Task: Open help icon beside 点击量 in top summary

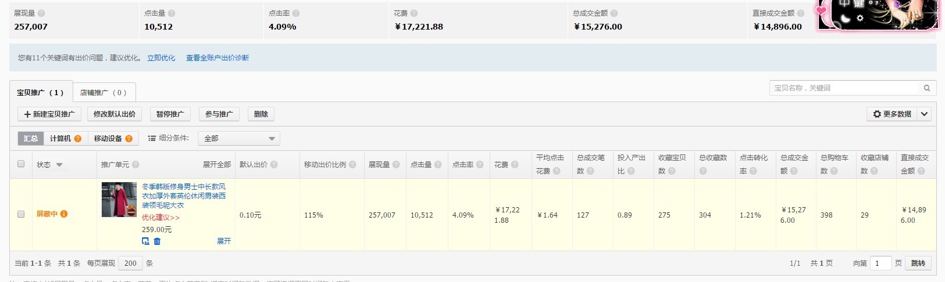Action: 172,13
